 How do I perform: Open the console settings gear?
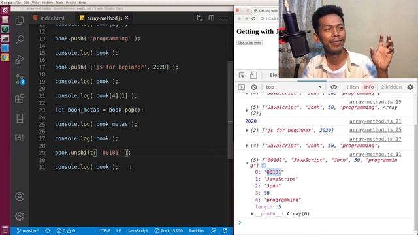point(410,87)
